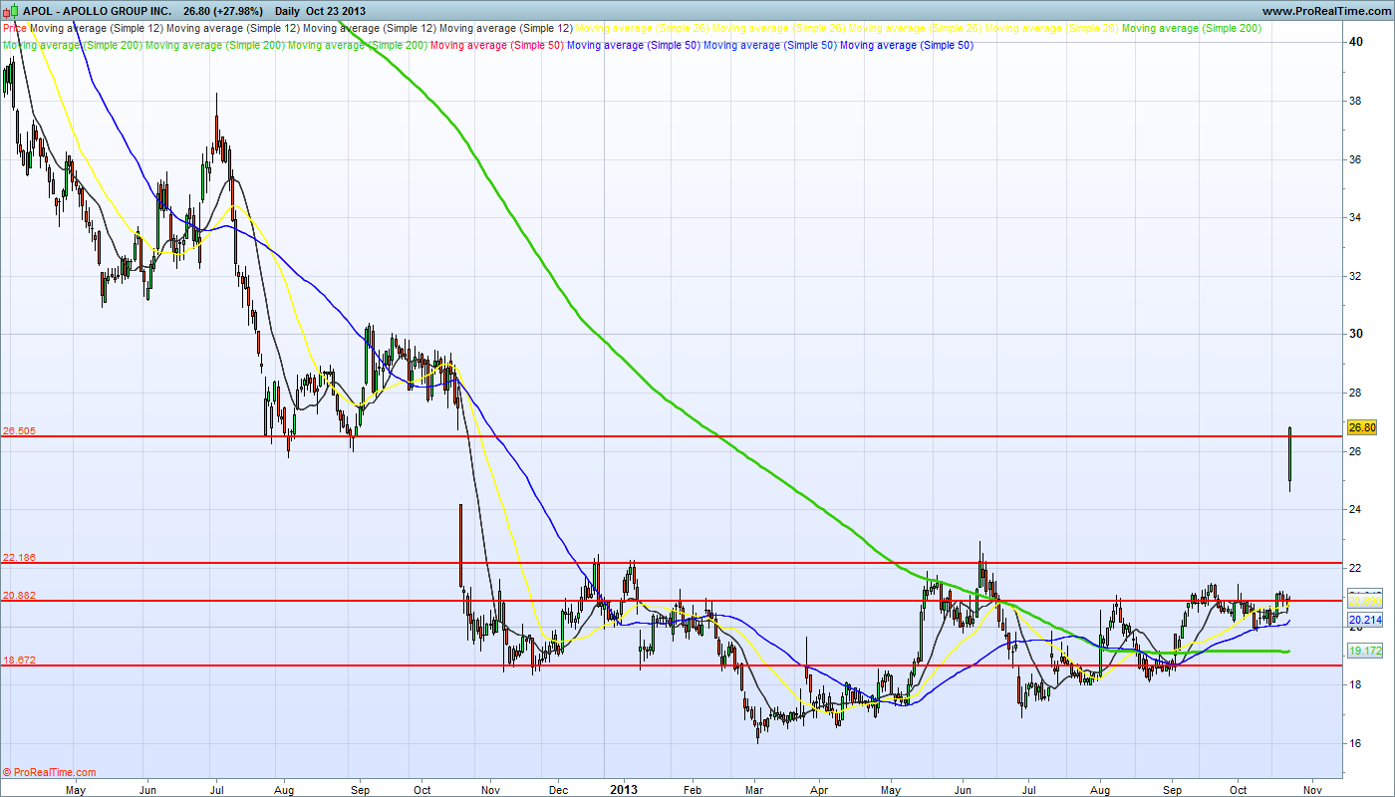Click the 18.672 horizontal line label
Viewport: 1395px width, 797px height.
tap(20, 661)
